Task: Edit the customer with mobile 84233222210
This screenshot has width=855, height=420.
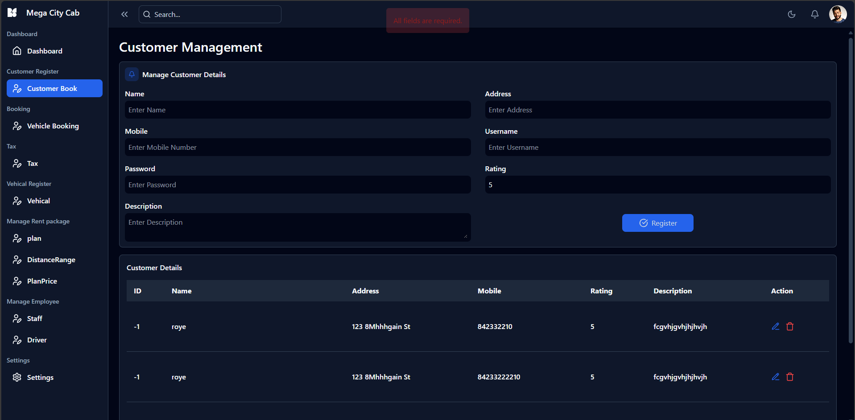Action: [x=776, y=377]
